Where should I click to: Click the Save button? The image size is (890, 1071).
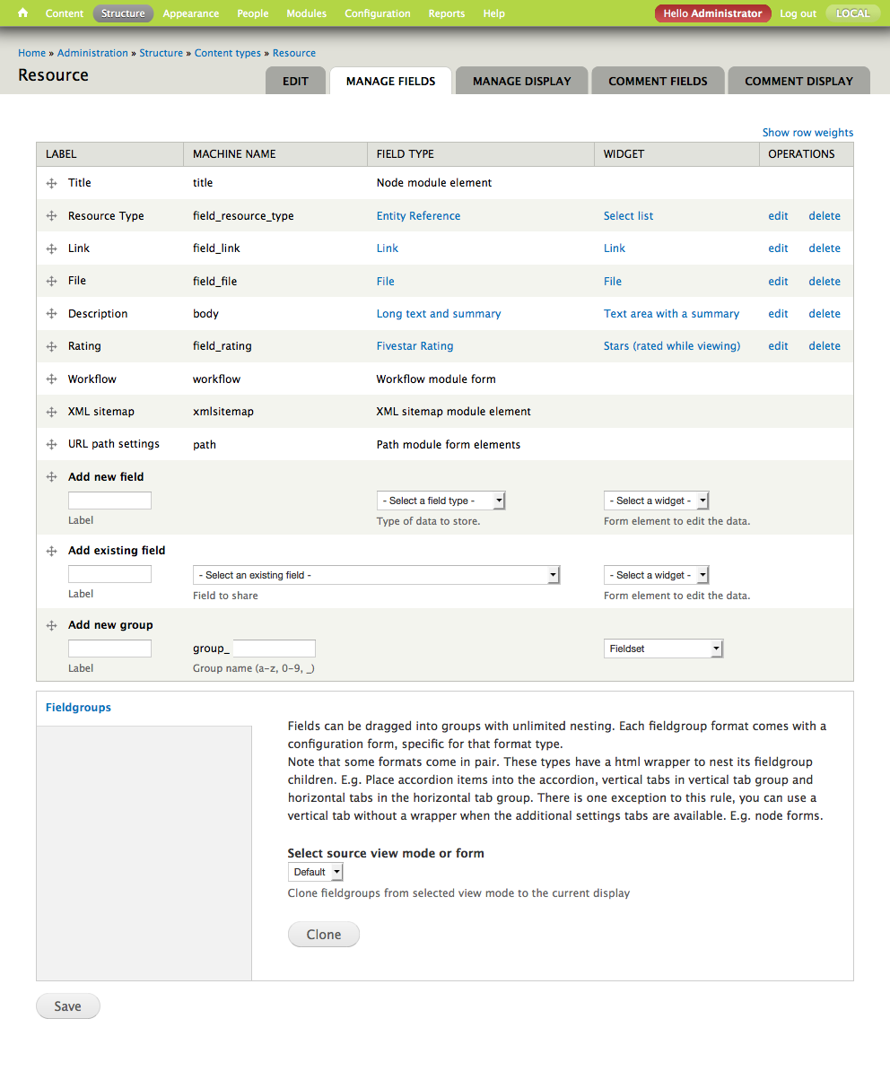(67, 1006)
